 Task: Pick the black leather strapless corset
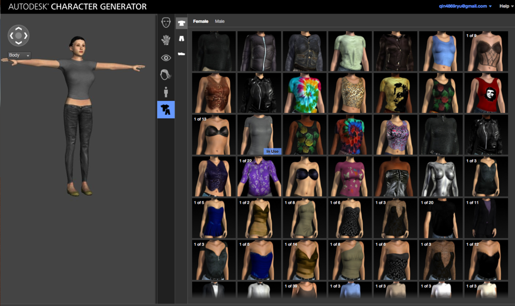(x=395, y=177)
